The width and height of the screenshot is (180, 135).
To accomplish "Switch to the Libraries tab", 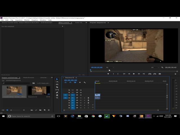I will 43,78.
